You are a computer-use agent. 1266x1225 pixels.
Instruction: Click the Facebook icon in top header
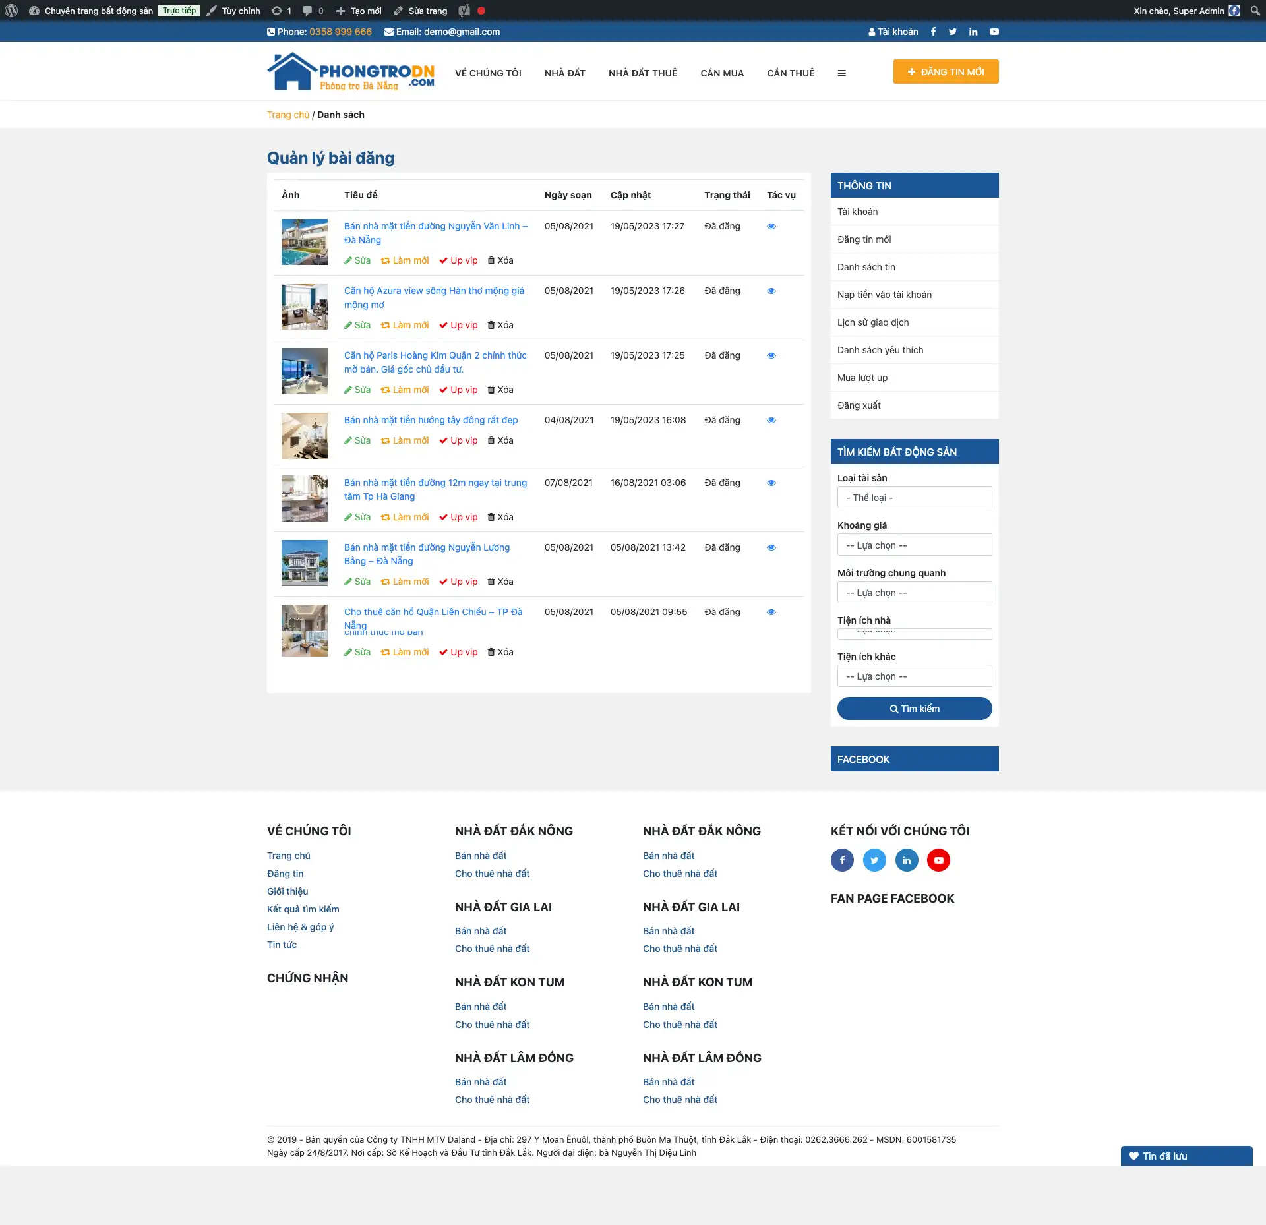(933, 32)
